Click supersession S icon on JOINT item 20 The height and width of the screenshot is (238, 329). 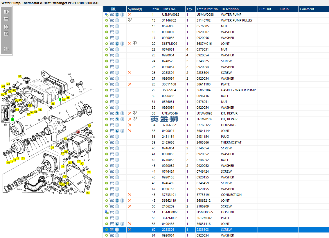[x=117, y=44]
